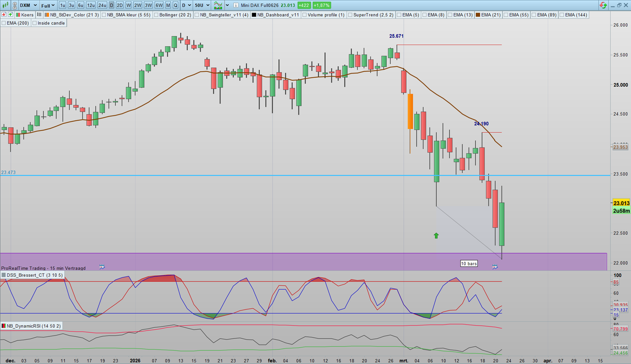Click the refresh icon at top right
The height and width of the screenshot is (364, 631).
click(x=603, y=5)
